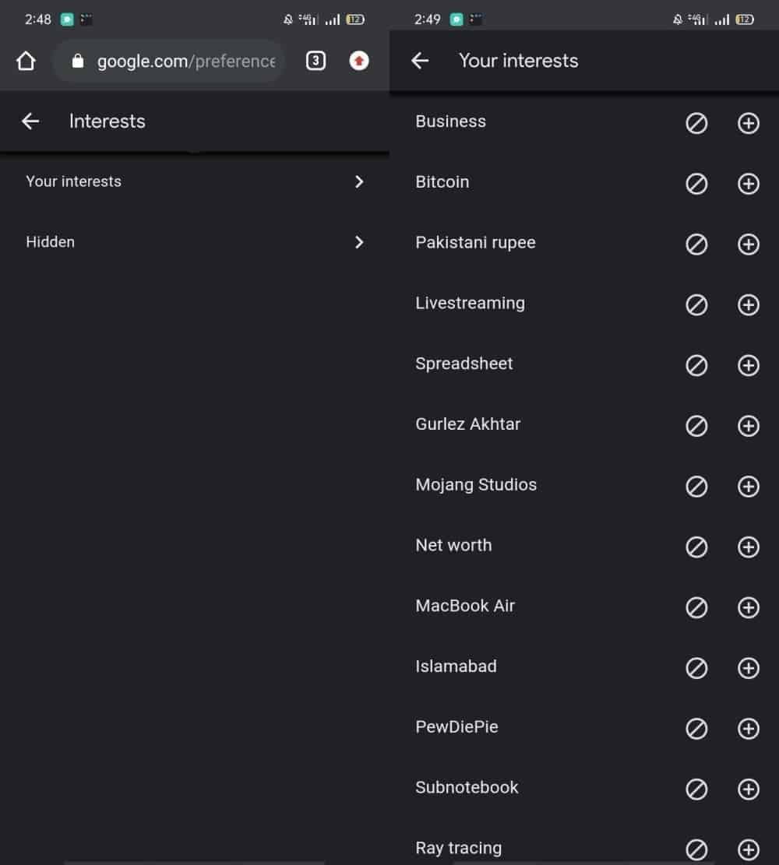
Task: Select the Hidden list entry
Action: click(x=194, y=242)
